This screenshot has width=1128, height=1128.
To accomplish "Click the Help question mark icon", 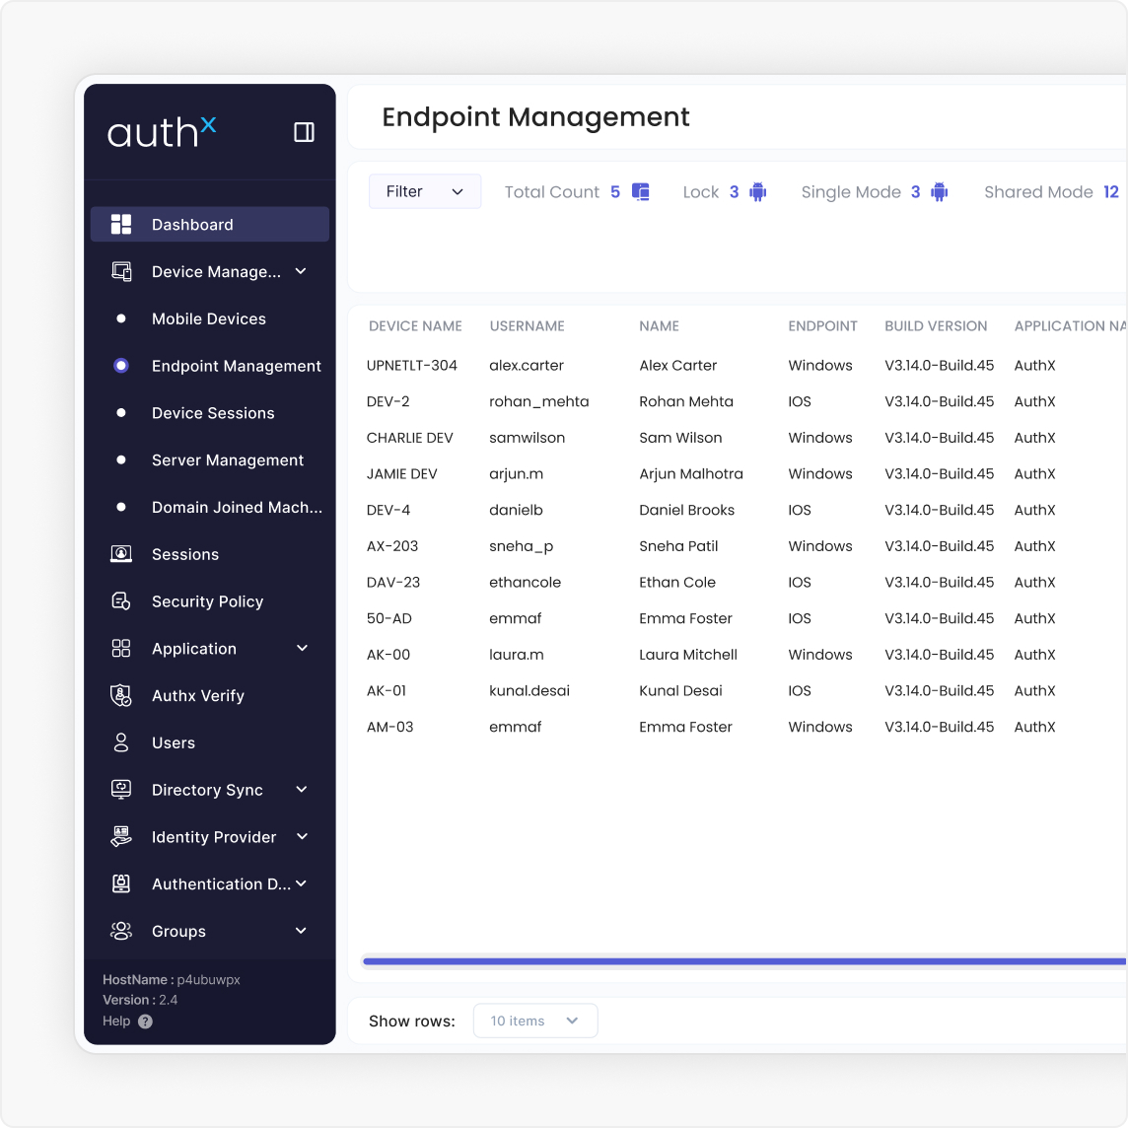I will click(146, 1022).
